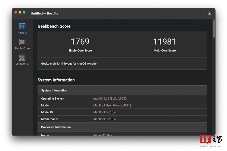Image resolution: width=227 pixels, height=151 pixels.
Task: Click the window title 'Untitled — Results'
Action: click(x=44, y=13)
